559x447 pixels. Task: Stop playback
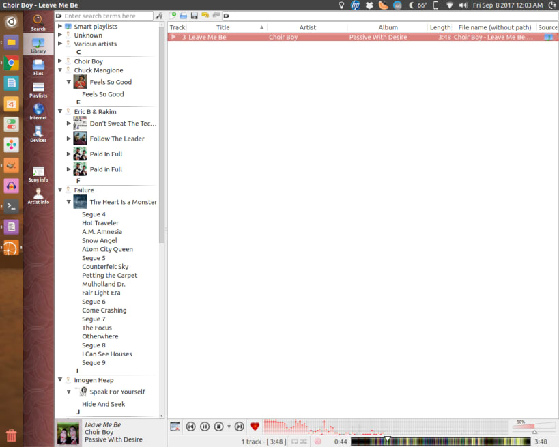click(x=218, y=427)
